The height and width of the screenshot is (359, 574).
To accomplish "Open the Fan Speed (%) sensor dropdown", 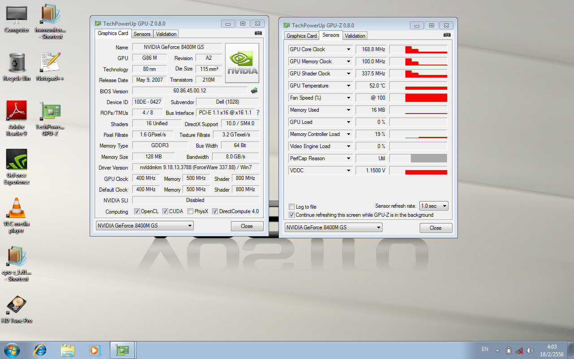I will 348,98.
